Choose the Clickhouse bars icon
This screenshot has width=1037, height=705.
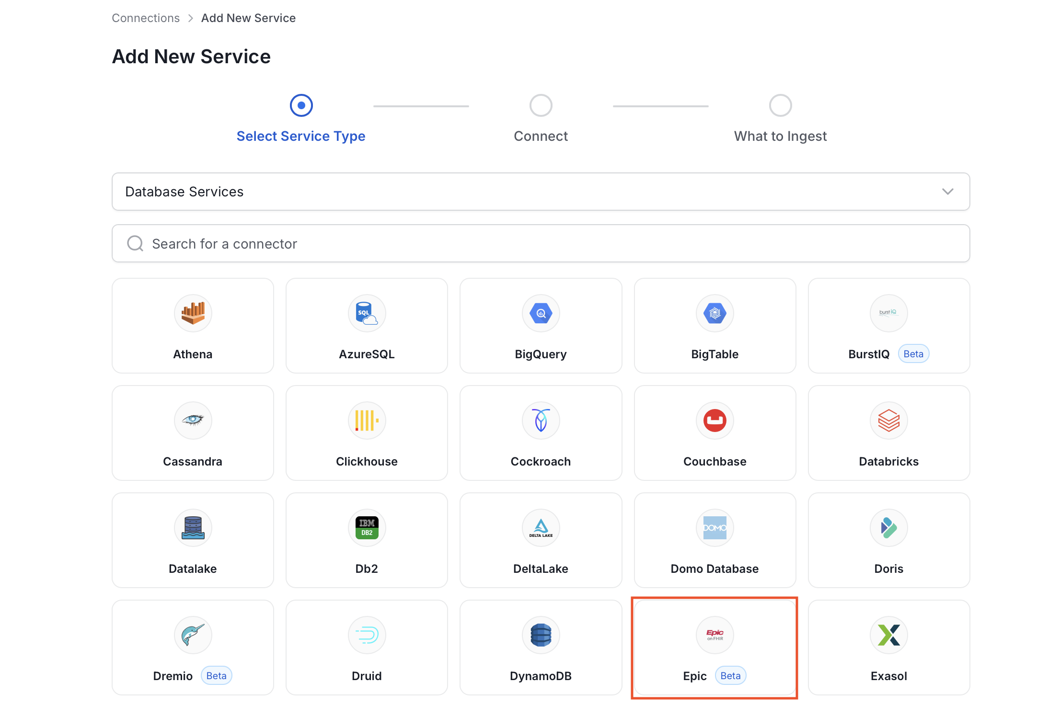click(367, 421)
